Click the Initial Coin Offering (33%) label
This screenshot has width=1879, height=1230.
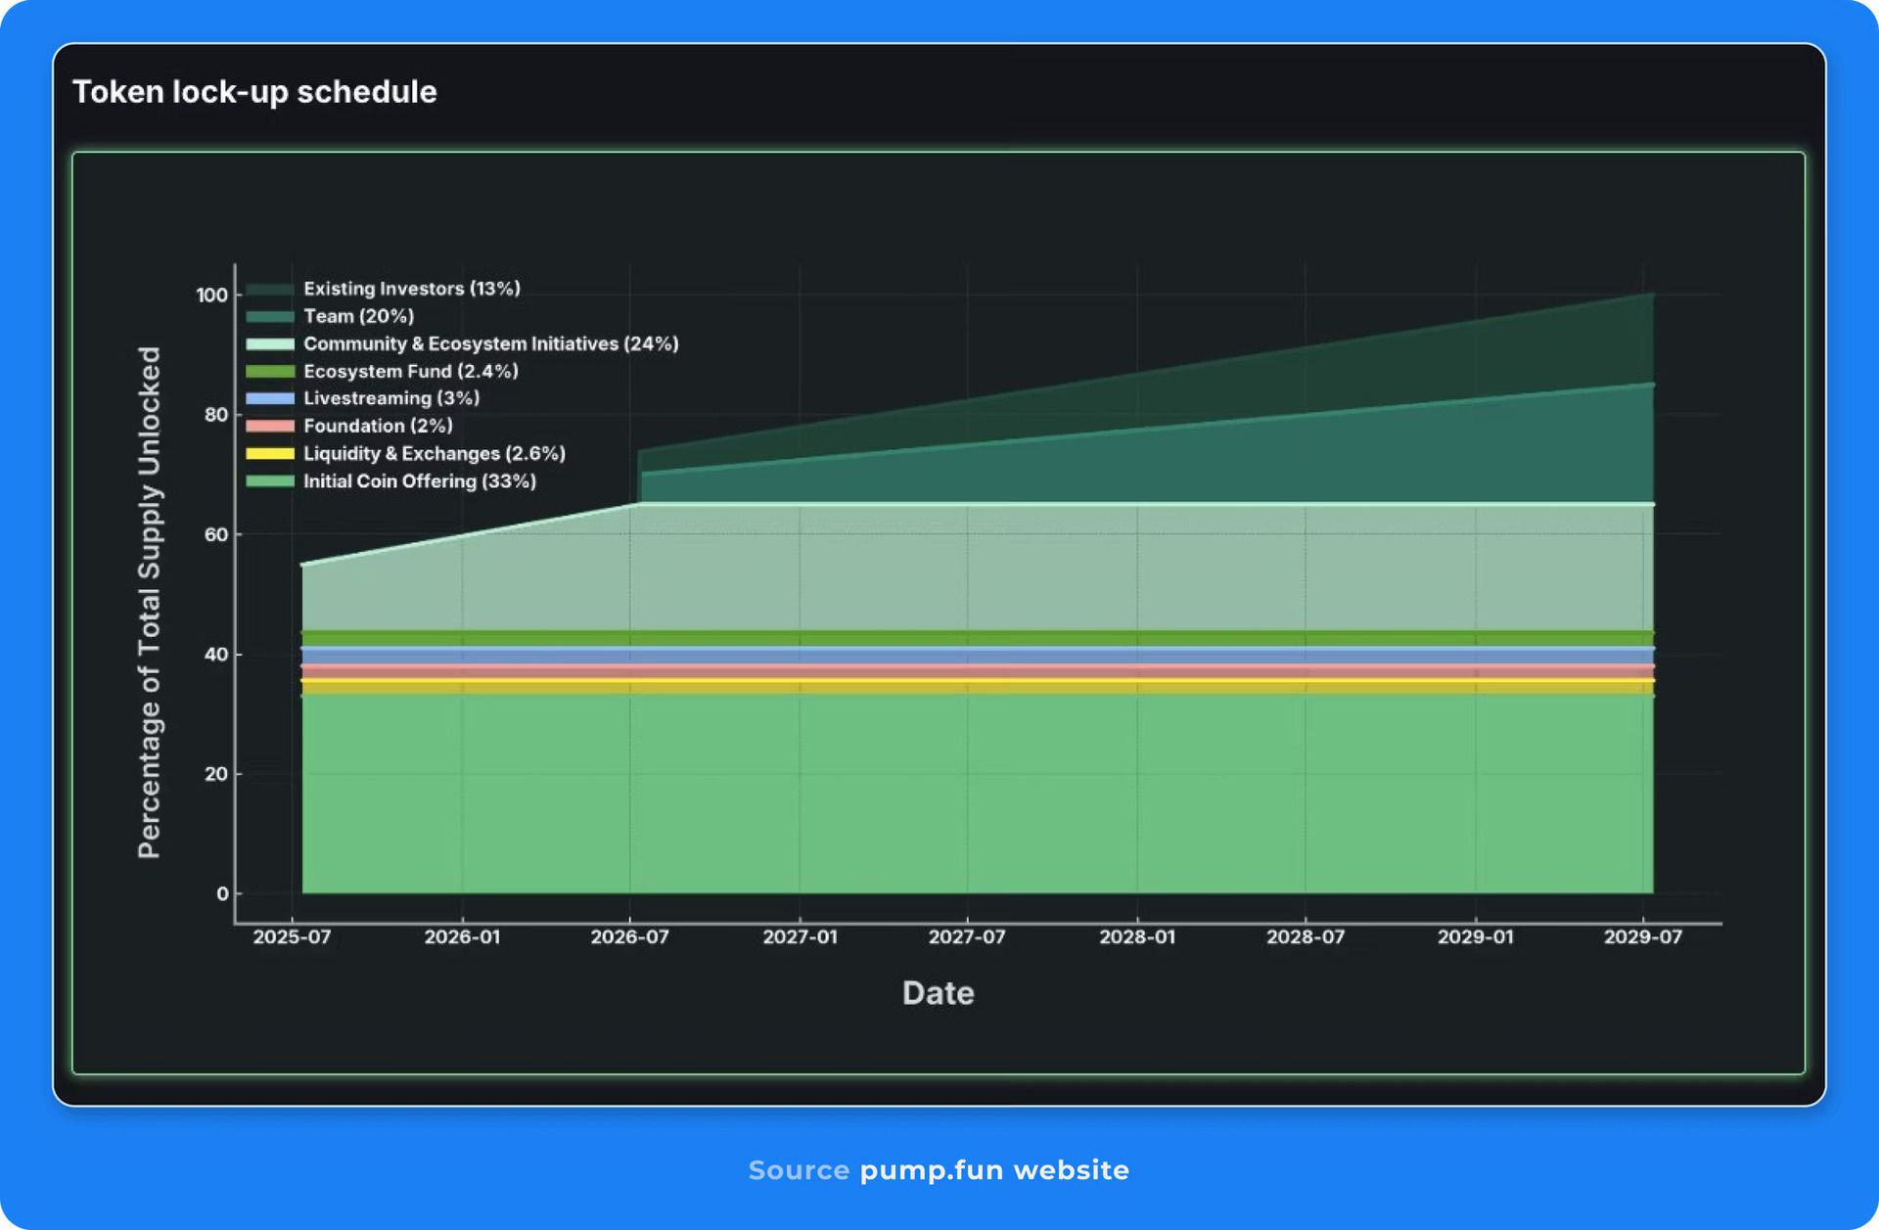click(x=419, y=480)
